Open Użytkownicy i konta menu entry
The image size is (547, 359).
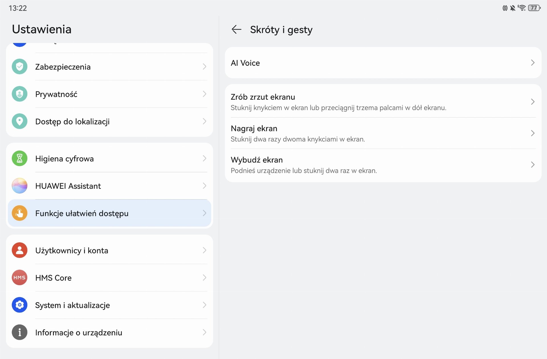click(x=109, y=250)
